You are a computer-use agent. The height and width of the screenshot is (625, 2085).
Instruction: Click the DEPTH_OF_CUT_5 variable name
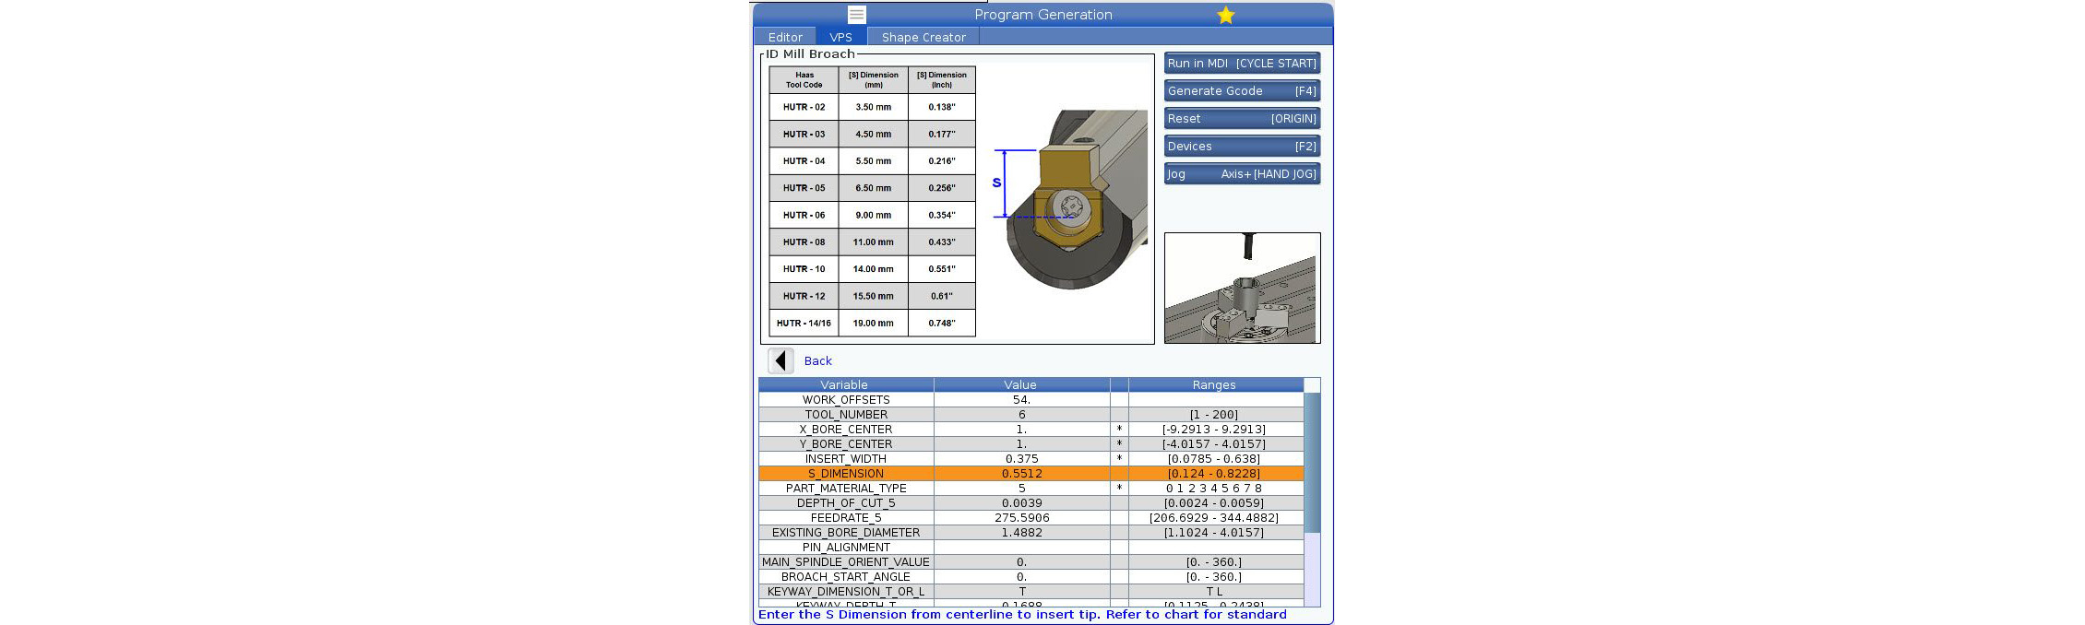(846, 503)
